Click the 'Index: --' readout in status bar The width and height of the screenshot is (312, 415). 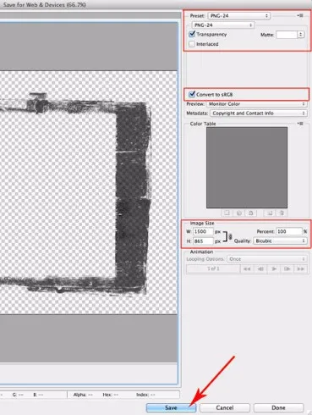(145, 395)
